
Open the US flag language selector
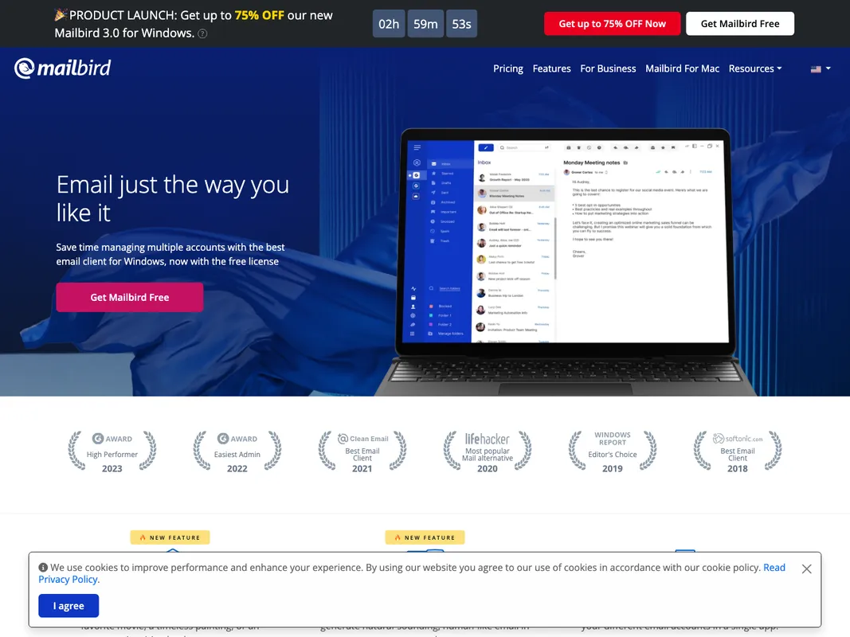click(820, 69)
